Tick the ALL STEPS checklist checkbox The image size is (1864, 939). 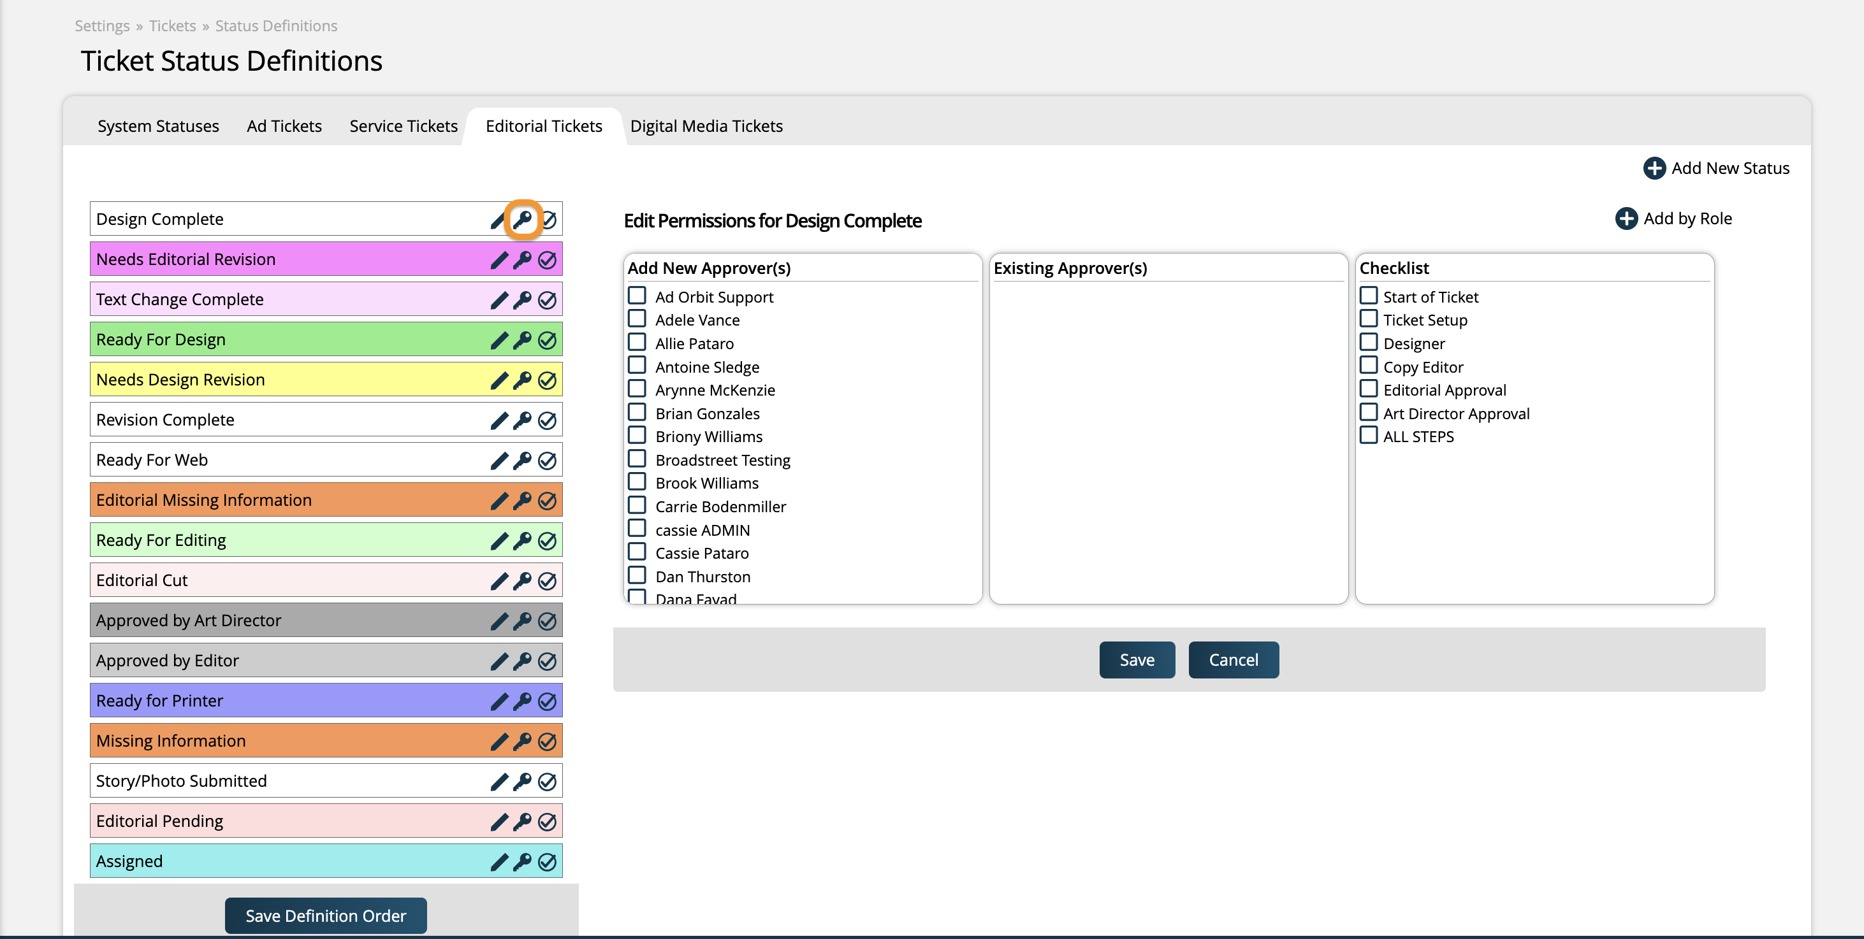click(x=1368, y=435)
